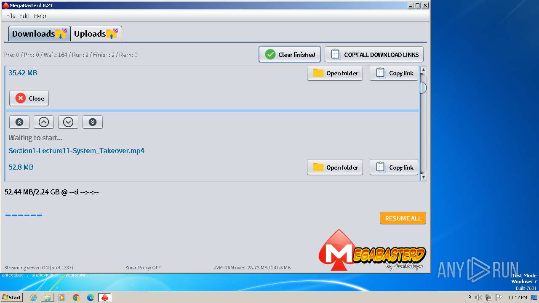Switch to the Uploads tab
Viewport: 539px width, 303px height.
(96, 34)
